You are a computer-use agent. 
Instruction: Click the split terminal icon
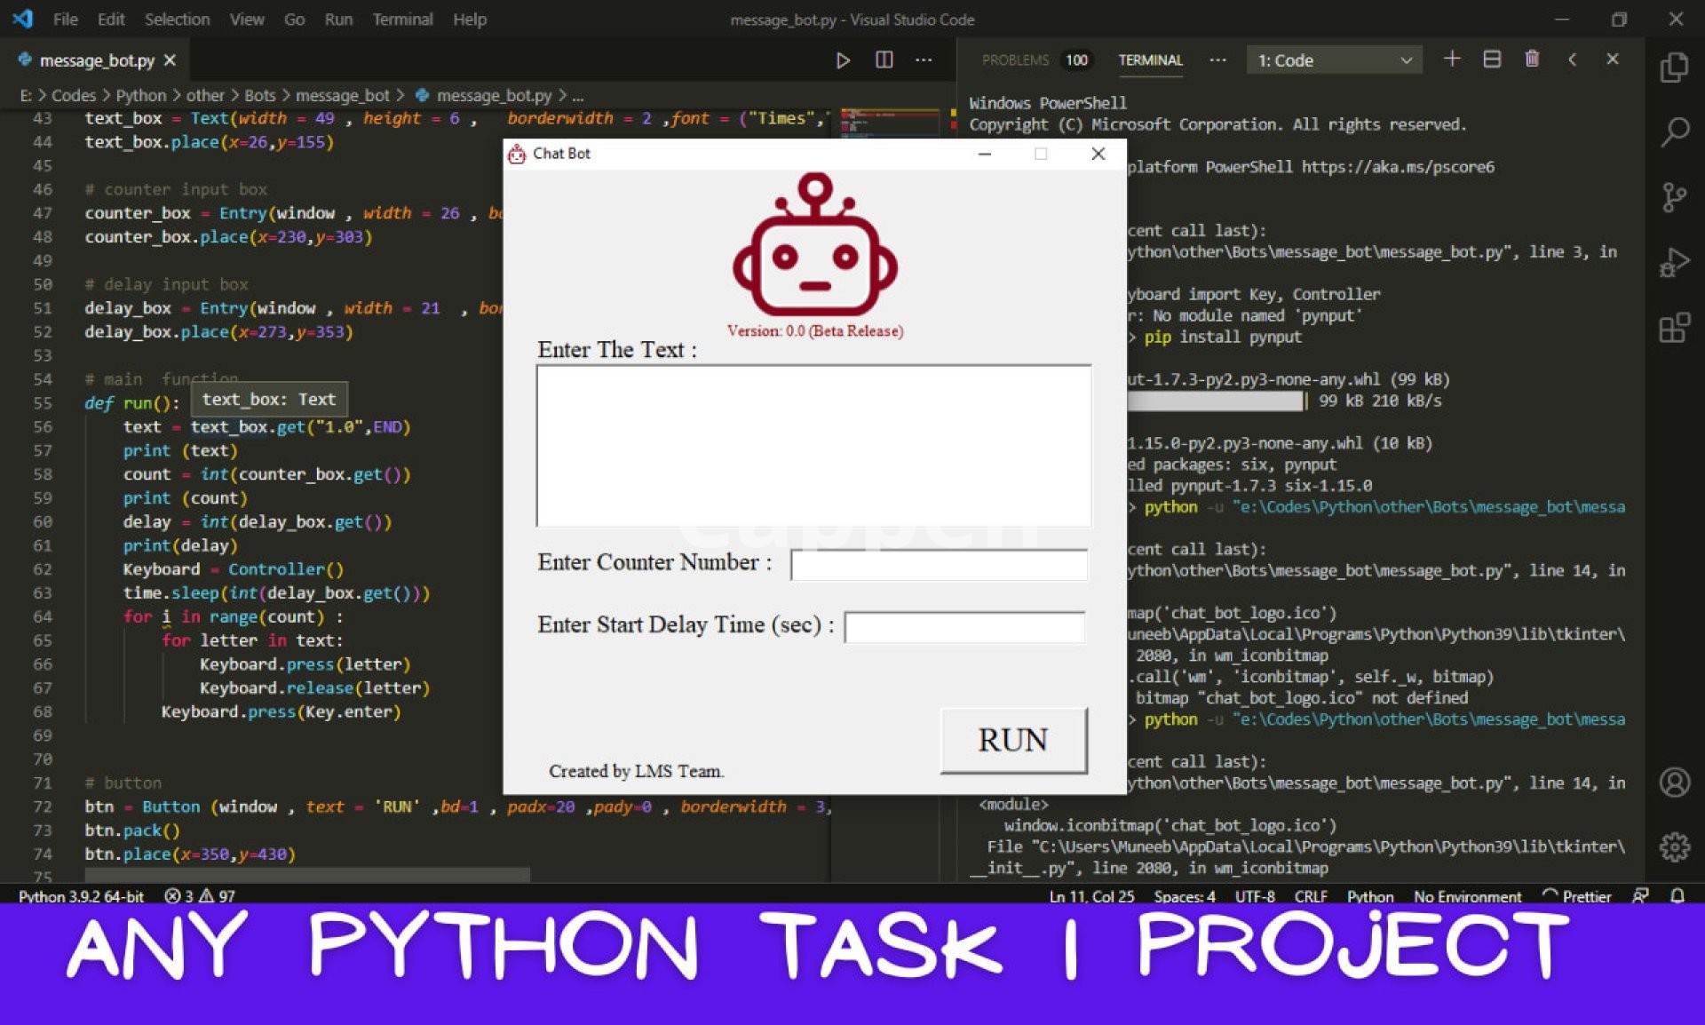[1492, 60]
